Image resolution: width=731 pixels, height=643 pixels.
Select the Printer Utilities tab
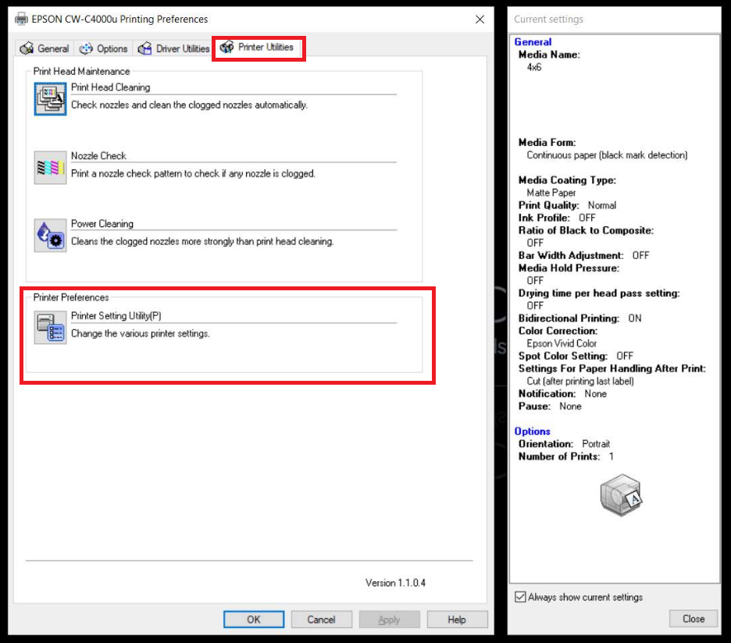[258, 48]
